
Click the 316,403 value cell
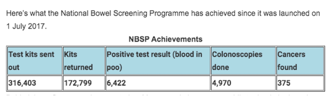(x=34, y=83)
